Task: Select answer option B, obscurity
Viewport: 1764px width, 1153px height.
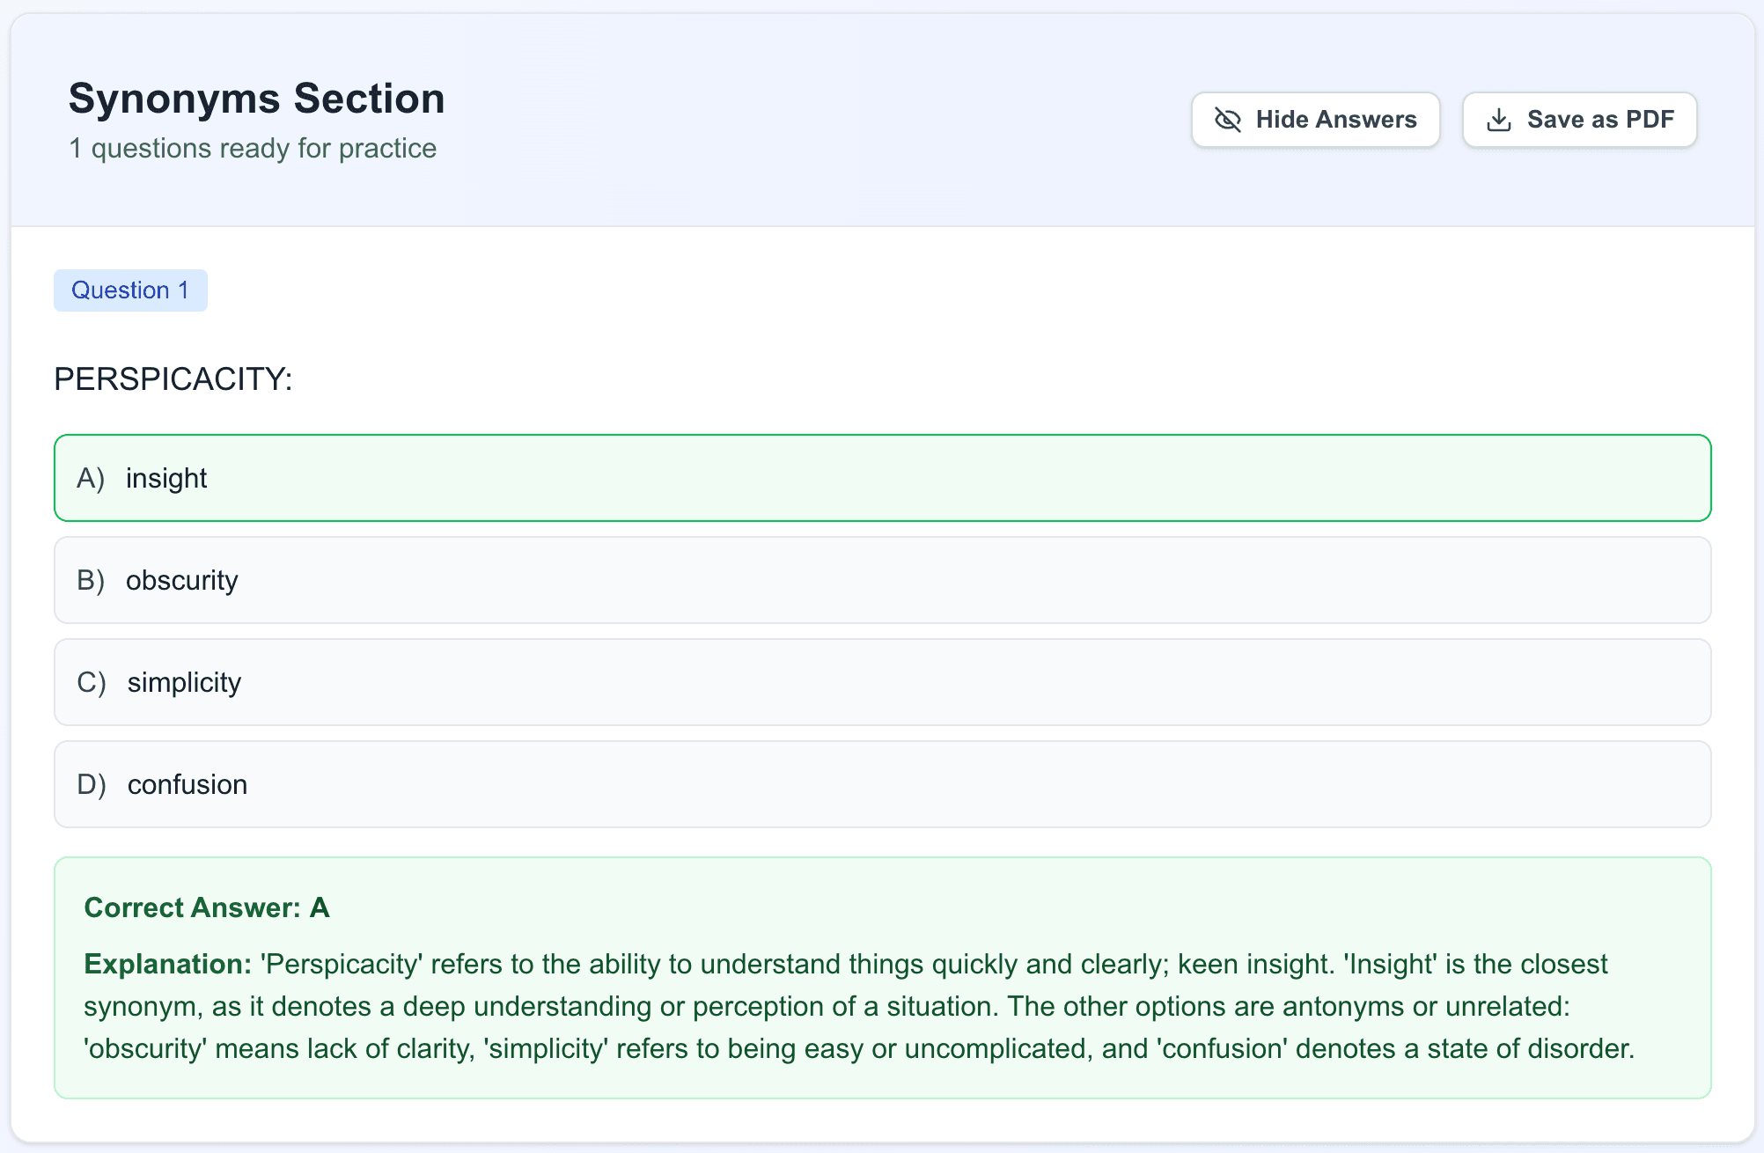Action: pos(880,580)
